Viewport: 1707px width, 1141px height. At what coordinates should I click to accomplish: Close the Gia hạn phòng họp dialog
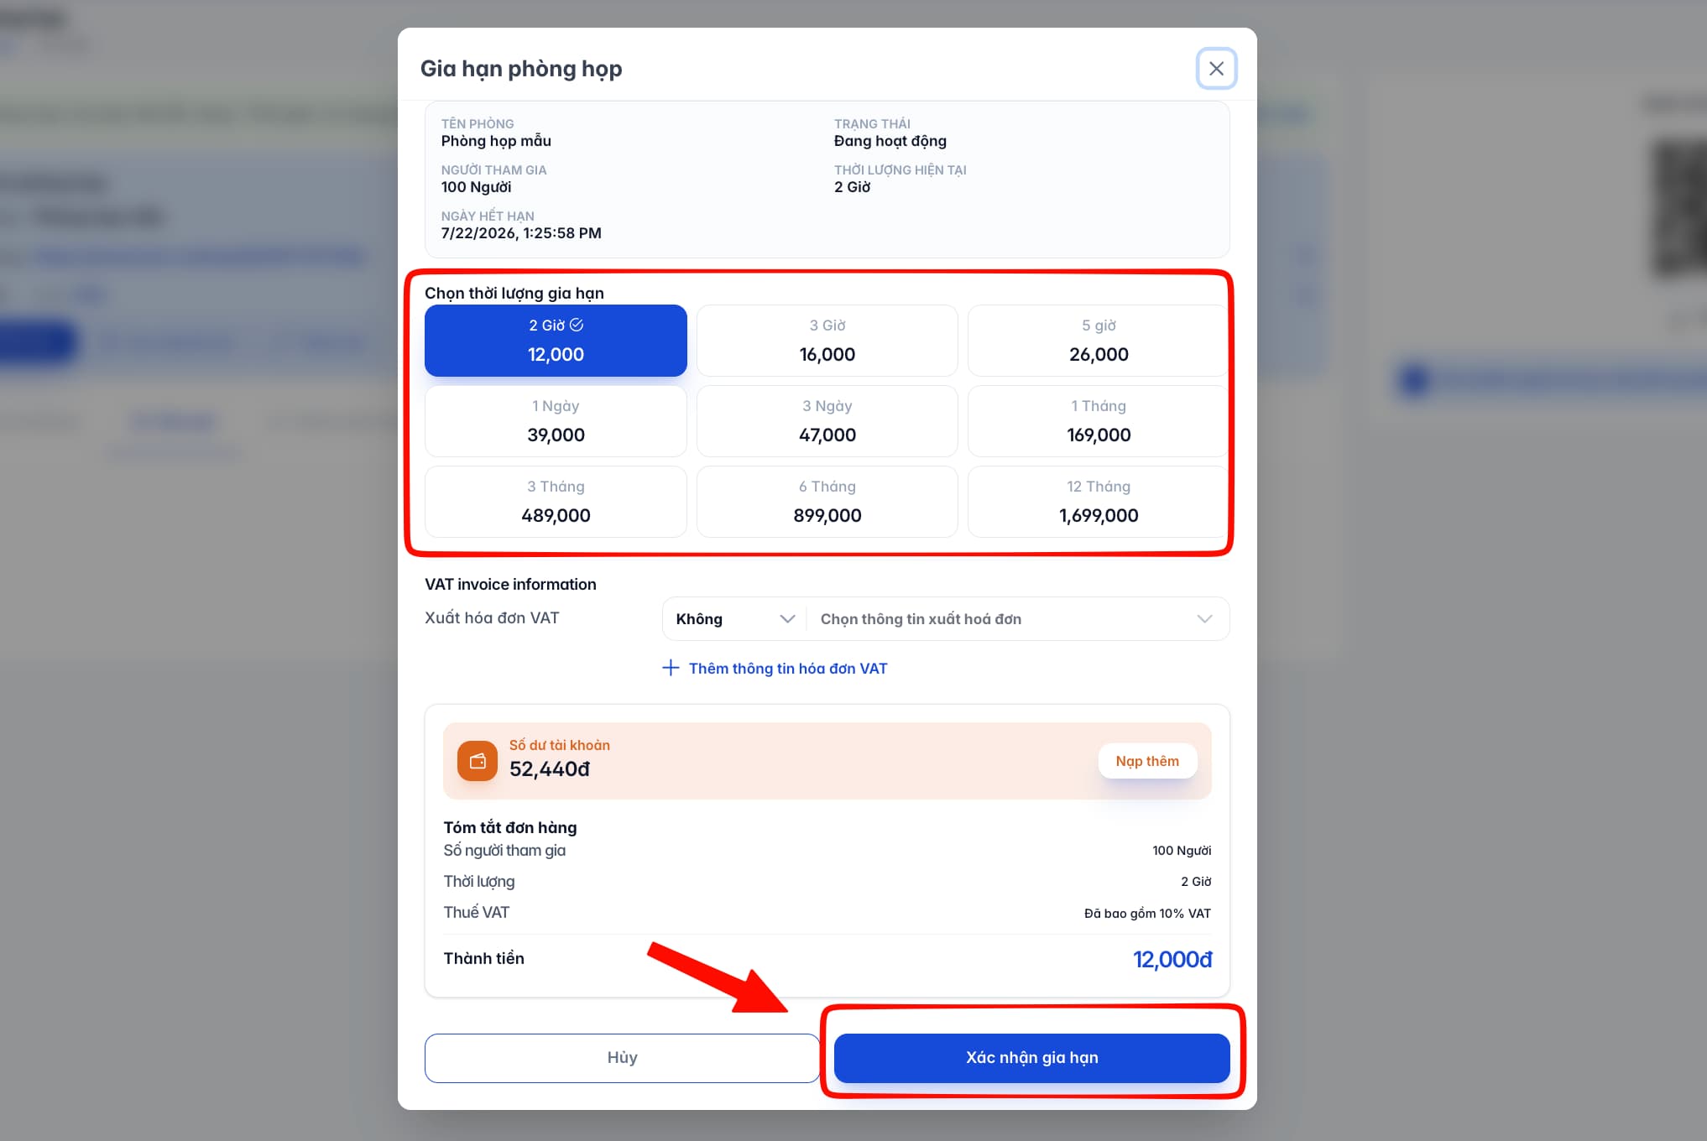pyautogui.click(x=1216, y=69)
